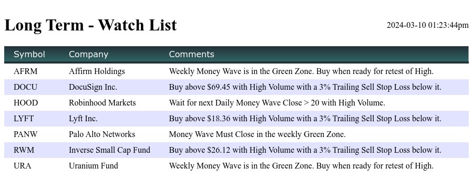Click DocuSign Inc. company name
The height and width of the screenshot is (189, 473).
pyautogui.click(x=93, y=87)
